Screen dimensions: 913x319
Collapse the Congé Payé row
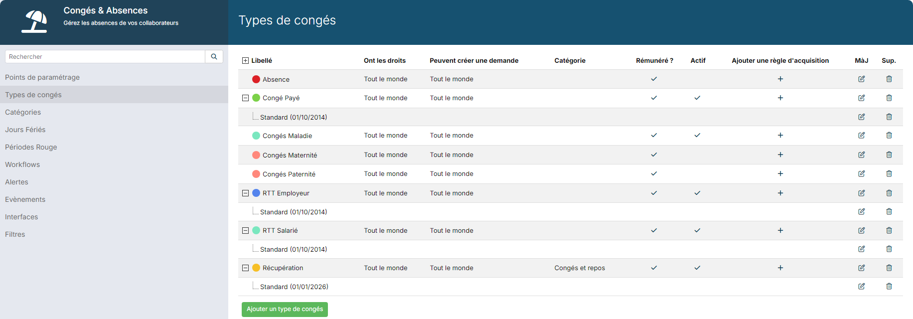(245, 98)
